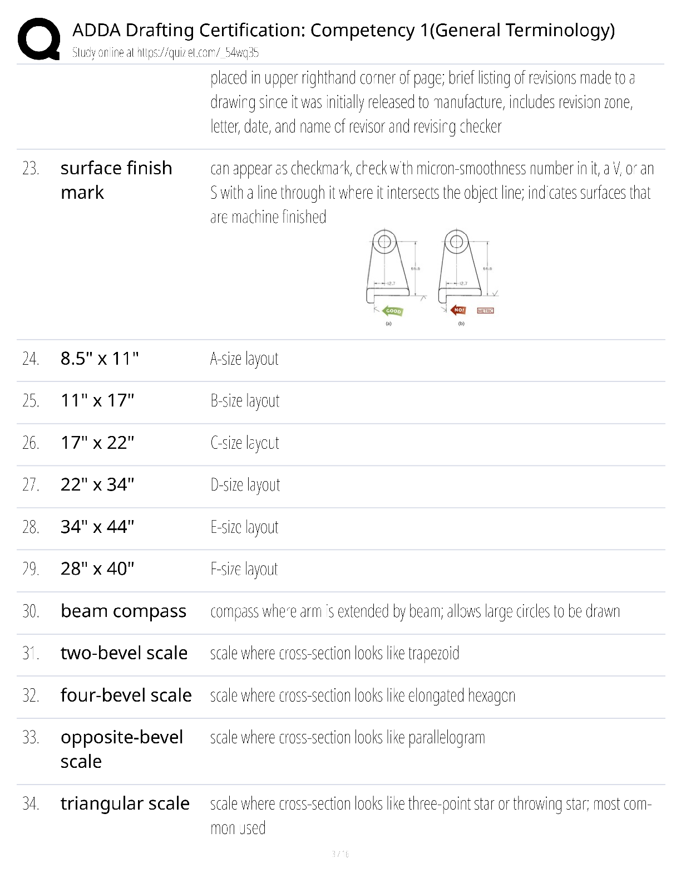The height and width of the screenshot is (882, 681).
Task: Select the 34" x 44" term
Action: [x=97, y=526]
